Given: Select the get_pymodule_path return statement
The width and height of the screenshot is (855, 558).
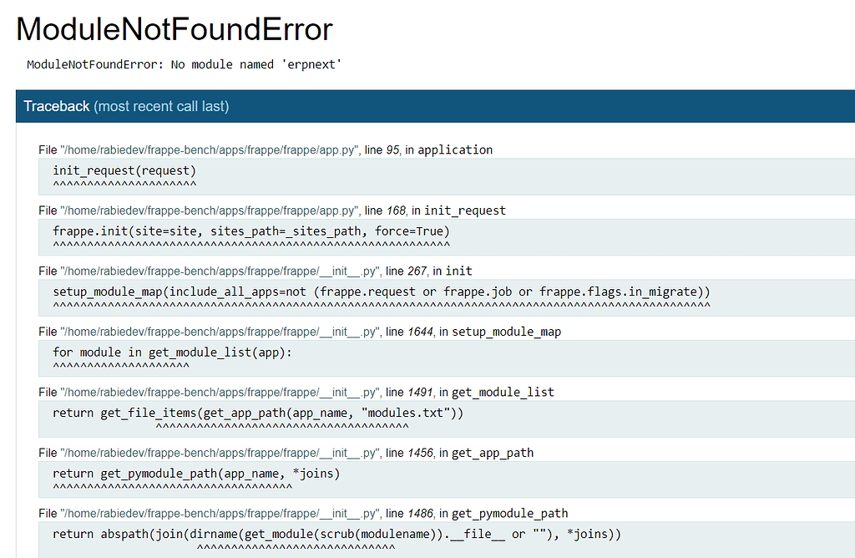Looking at the screenshot, I should point(196,473).
